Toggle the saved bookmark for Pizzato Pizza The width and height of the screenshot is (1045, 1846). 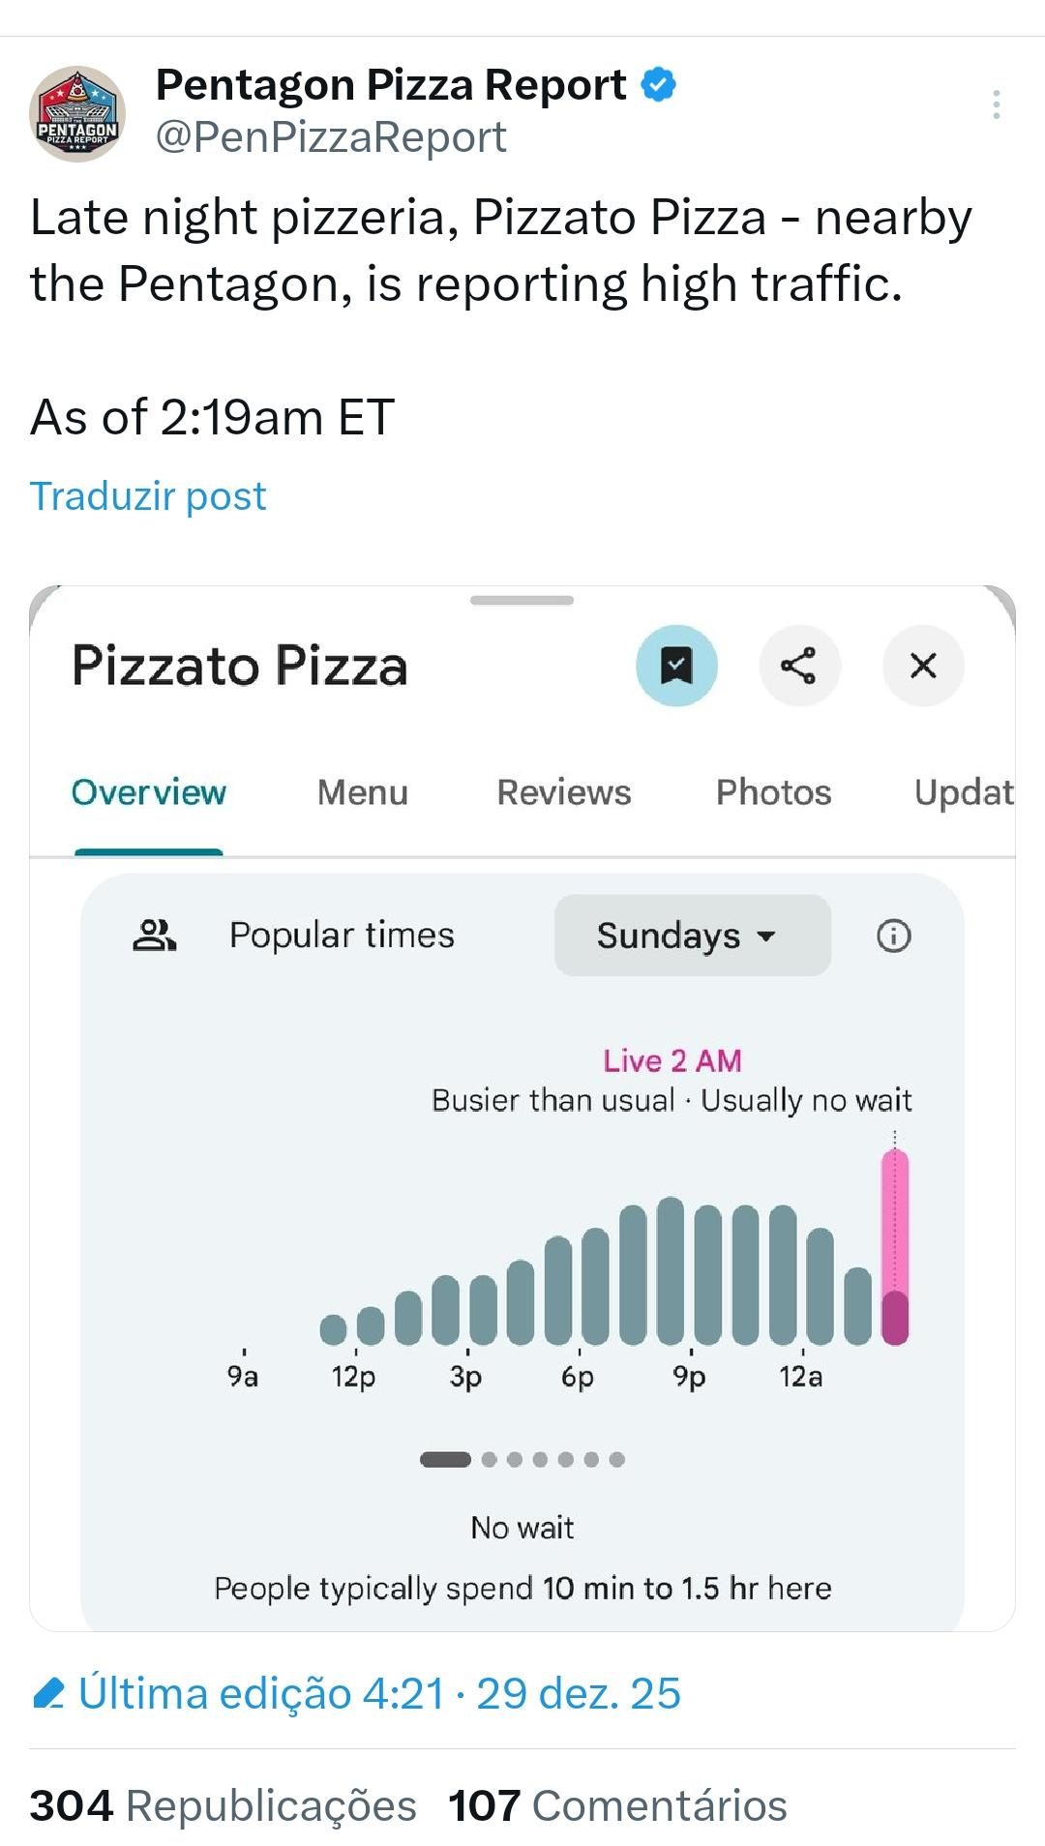pos(676,666)
